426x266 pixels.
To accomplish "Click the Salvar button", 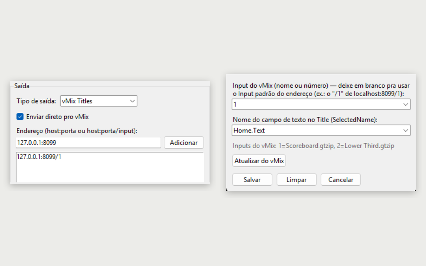I will [x=252, y=180].
